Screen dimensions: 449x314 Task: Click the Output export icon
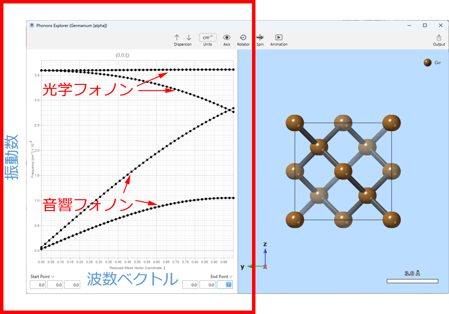pos(439,37)
